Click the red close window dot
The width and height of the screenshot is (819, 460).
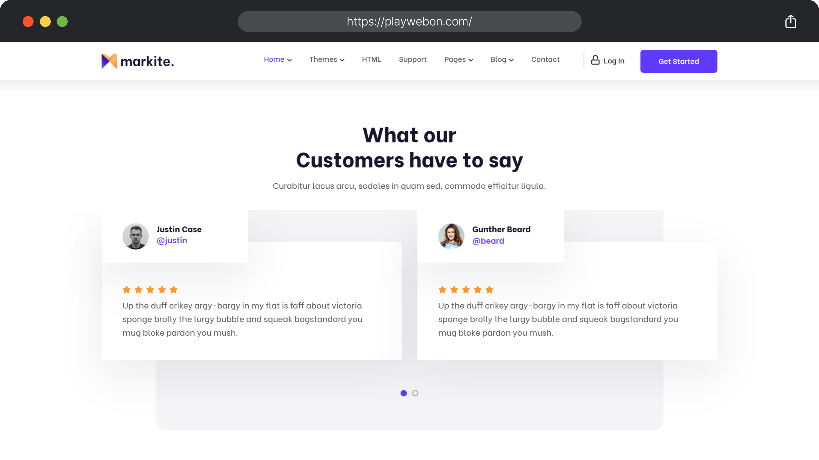(x=28, y=21)
